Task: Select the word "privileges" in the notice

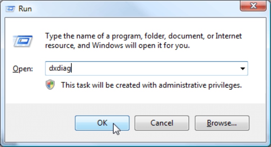Action: 225,85
